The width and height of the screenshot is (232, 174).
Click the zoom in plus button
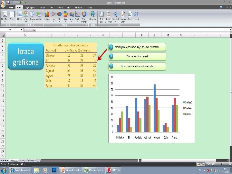pos(230,164)
